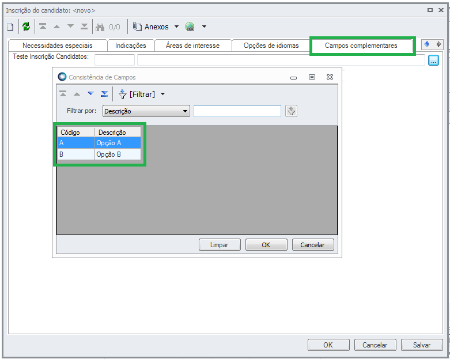
Task: Click Limpar in Consistência dialog
Action: click(x=220, y=245)
